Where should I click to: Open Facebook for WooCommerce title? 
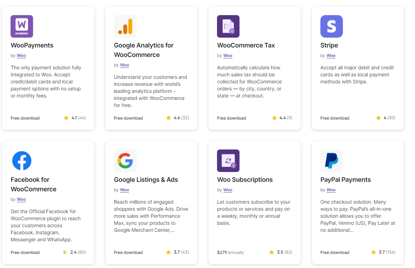point(34,184)
